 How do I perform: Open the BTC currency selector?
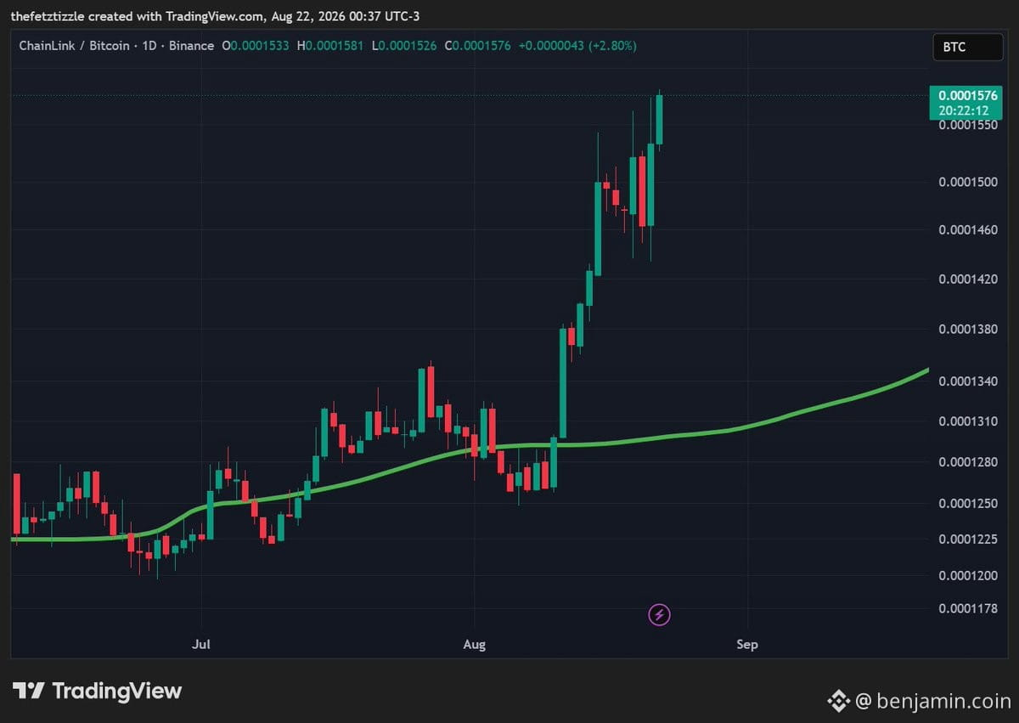point(967,47)
